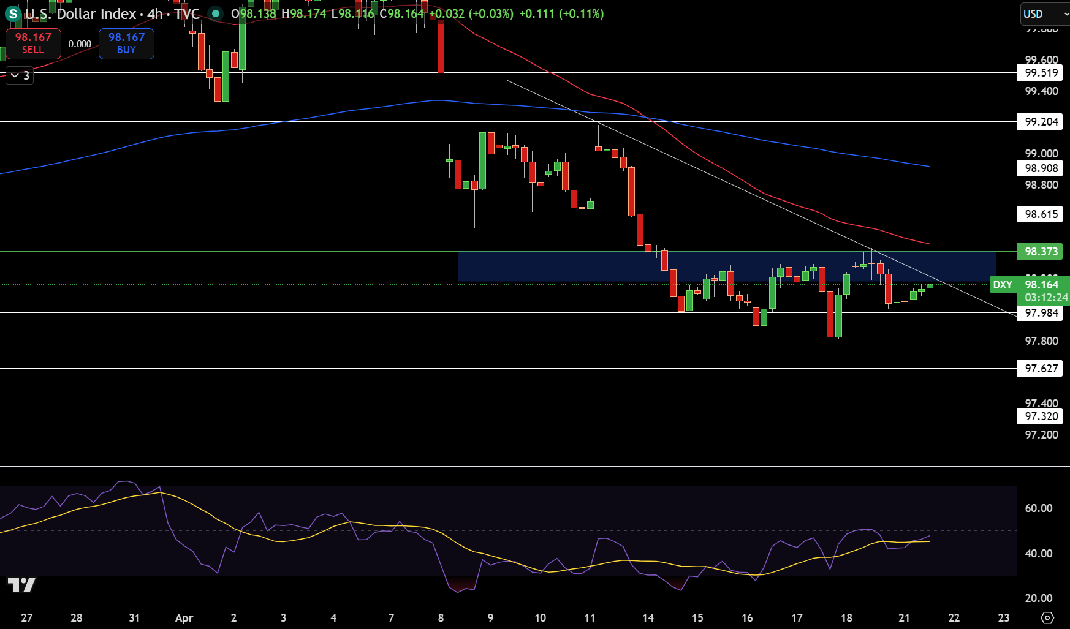Image resolution: width=1070 pixels, height=629 pixels.
Task: Select the 97.984 price level label
Action: 1041,313
